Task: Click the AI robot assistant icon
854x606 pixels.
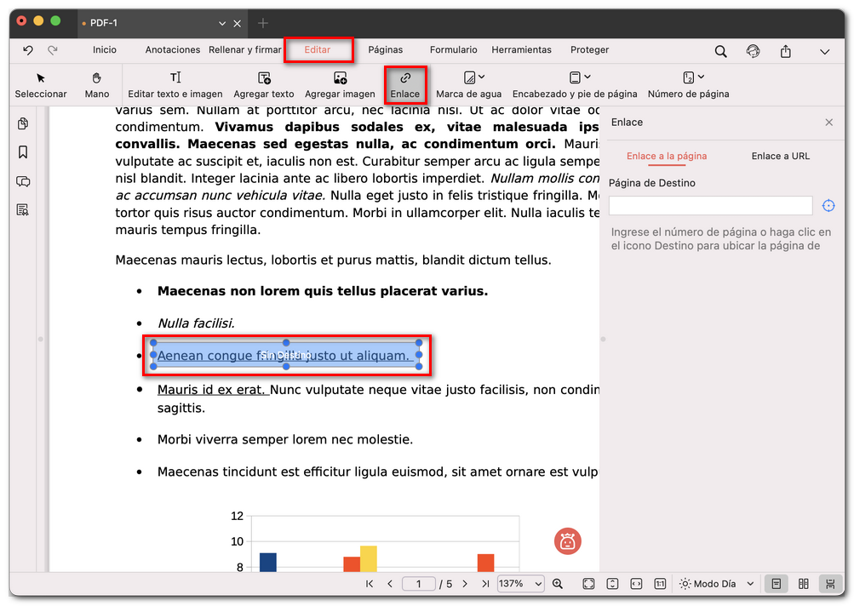Action: point(567,541)
